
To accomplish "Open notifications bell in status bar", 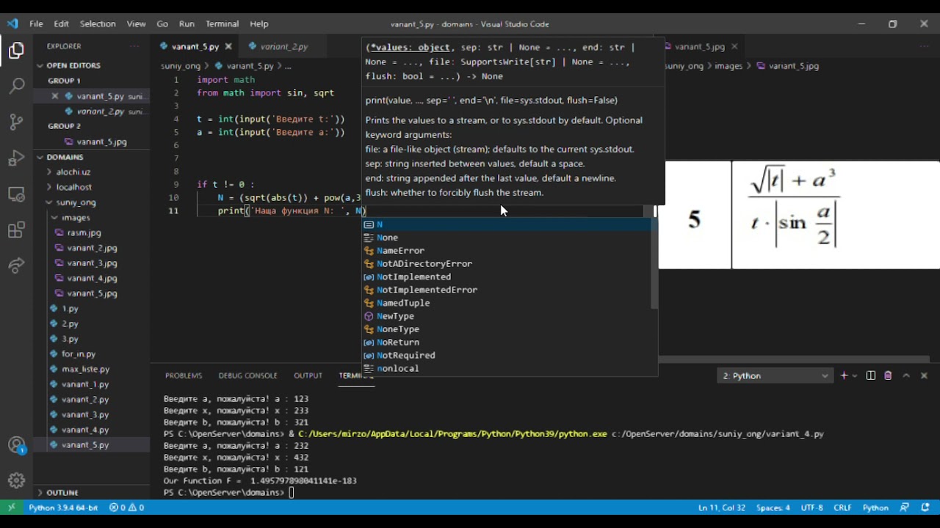I will point(924,507).
